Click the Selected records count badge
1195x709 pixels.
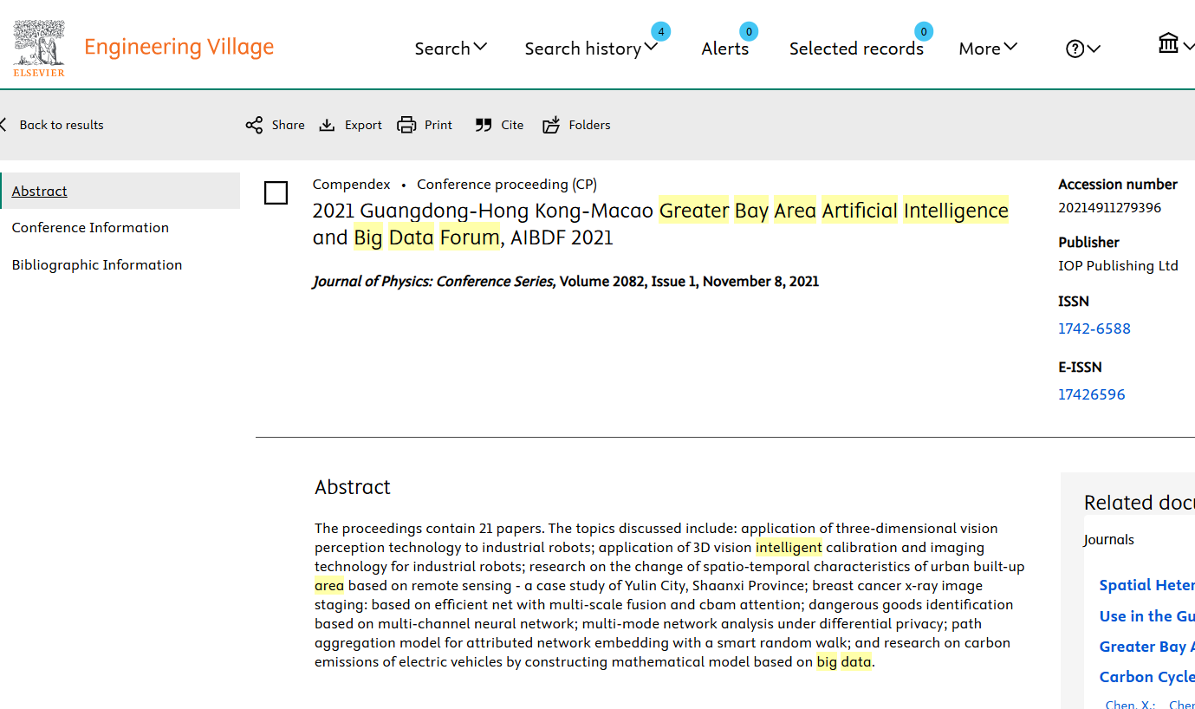coord(924,32)
